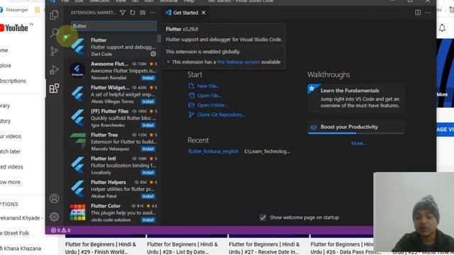
Task: Click Open Folder link
Action: [213, 106]
